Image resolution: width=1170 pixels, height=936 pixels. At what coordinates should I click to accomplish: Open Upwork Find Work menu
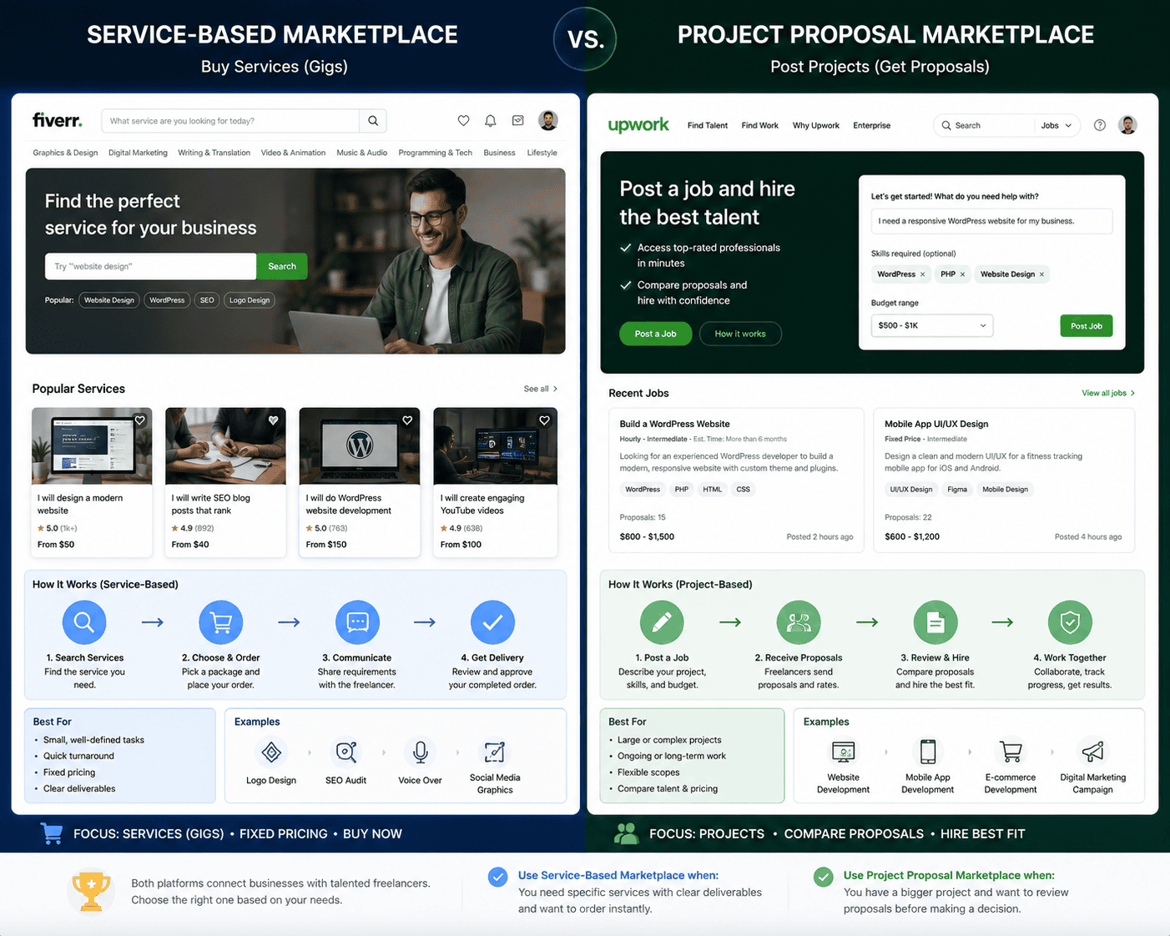pos(760,125)
